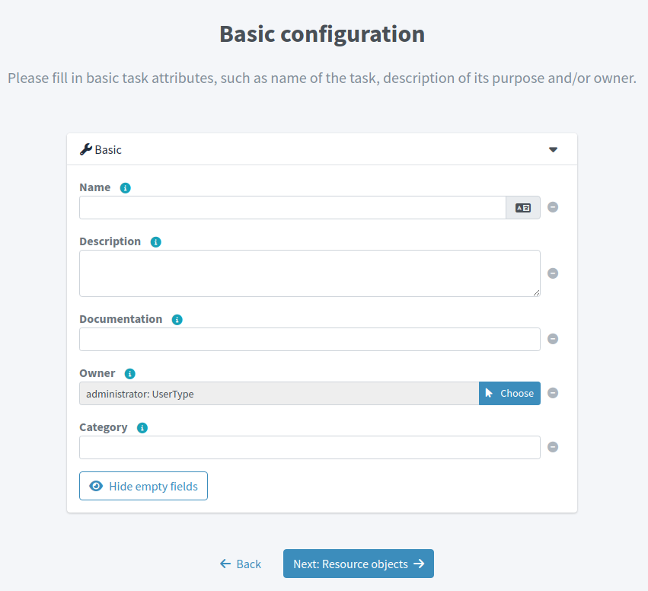Click the info icon beside Description label
This screenshot has height=591, width=648.
(156, 241)
